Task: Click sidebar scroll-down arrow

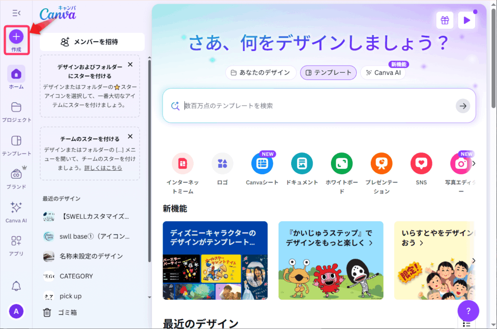Action: point(149,297)
